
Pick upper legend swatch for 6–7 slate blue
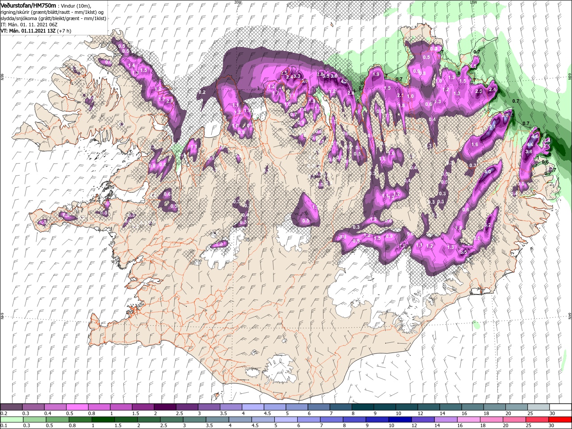click(x=319, y=407)
